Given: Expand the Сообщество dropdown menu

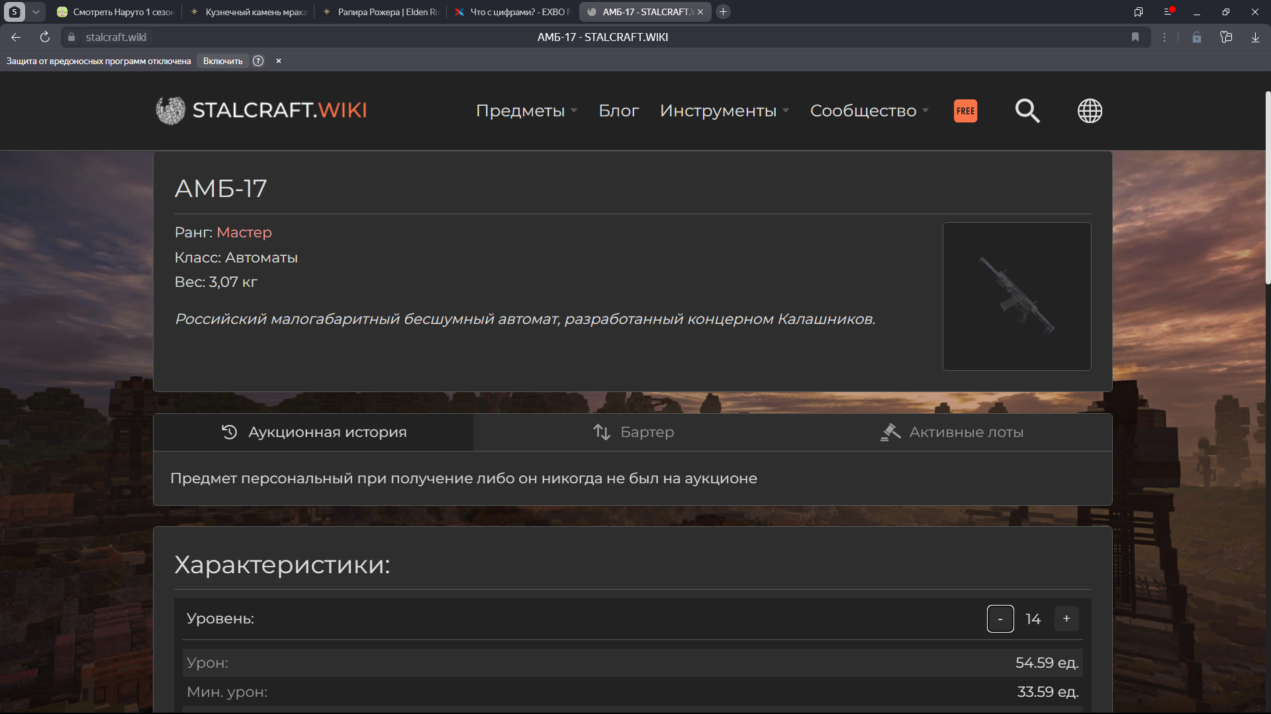Looking at the screenshot, I should (x=870, y=111).
